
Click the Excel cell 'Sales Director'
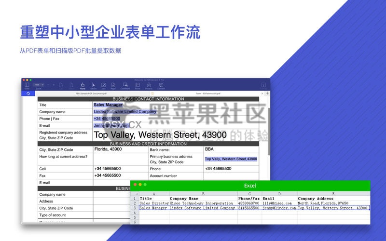pos(154,203)
